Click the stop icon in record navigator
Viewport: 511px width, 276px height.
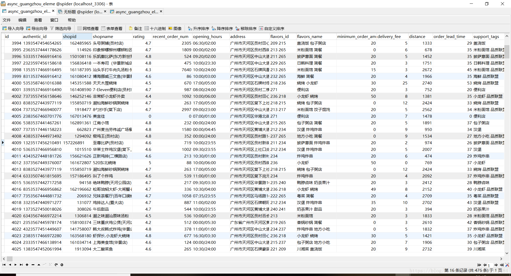click(x=62, y=265)
